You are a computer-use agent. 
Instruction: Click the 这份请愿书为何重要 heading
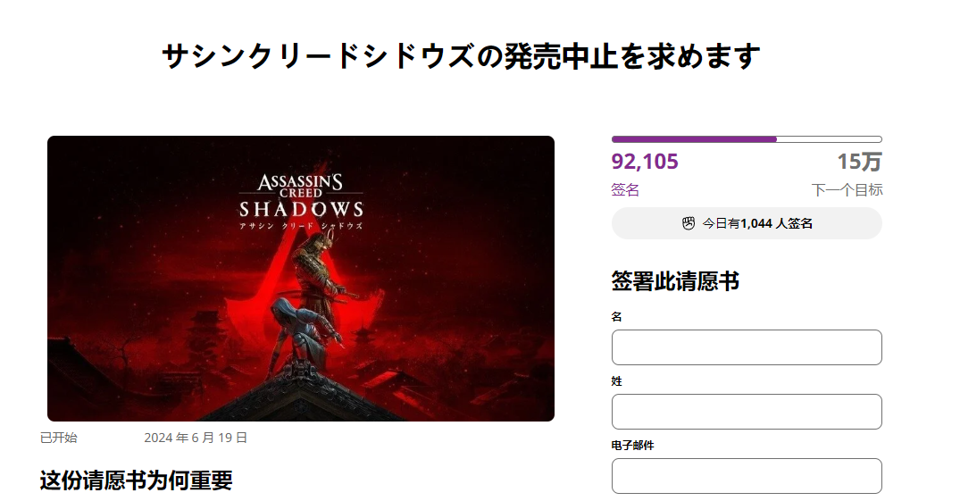tap(137, 480)
